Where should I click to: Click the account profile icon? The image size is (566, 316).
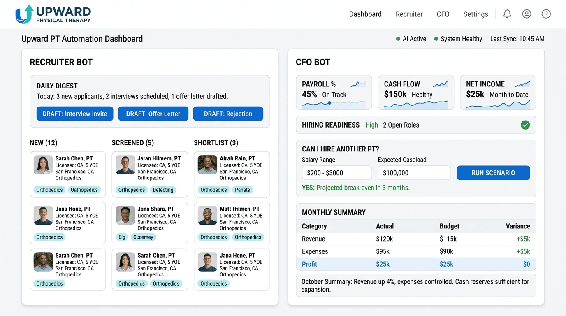pyautogui.click(x=527, y=14)
